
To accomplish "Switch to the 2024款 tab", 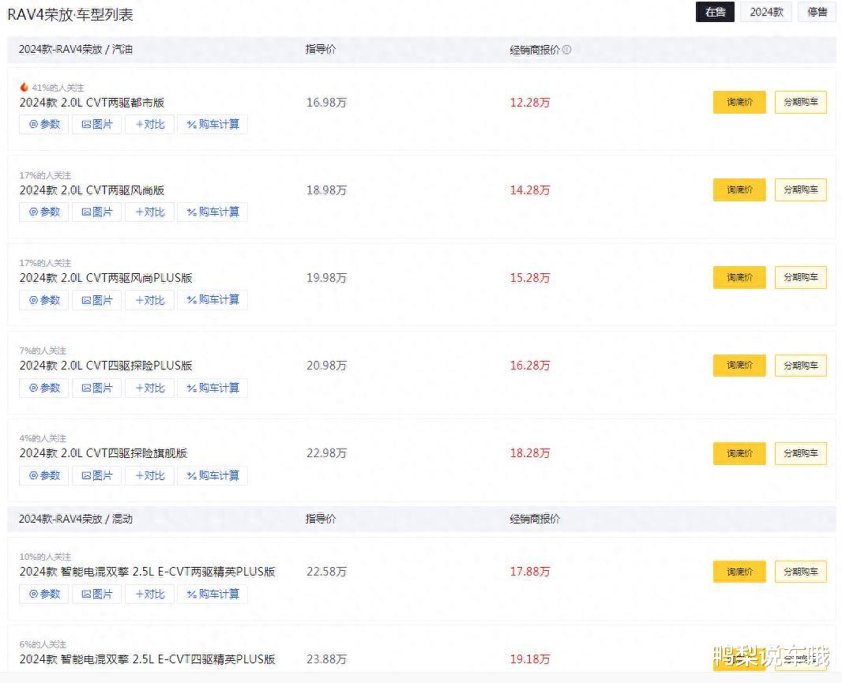I will pos(766,12).
